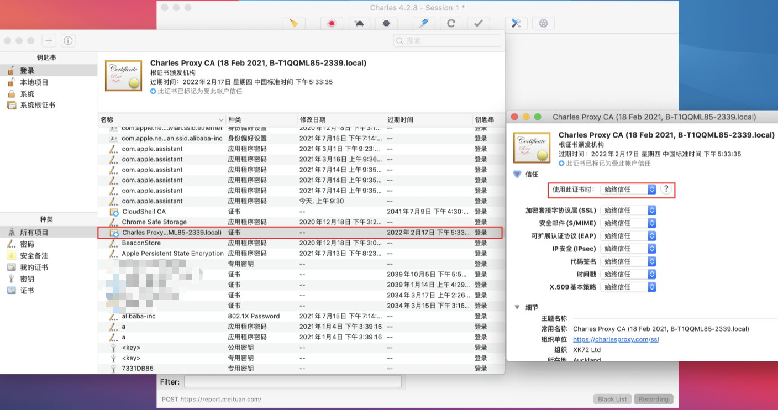Open 安全邮件 (S/MIME) trust dropdown
The width and height of the screenshot is (778, 410).
click(628, 223)
